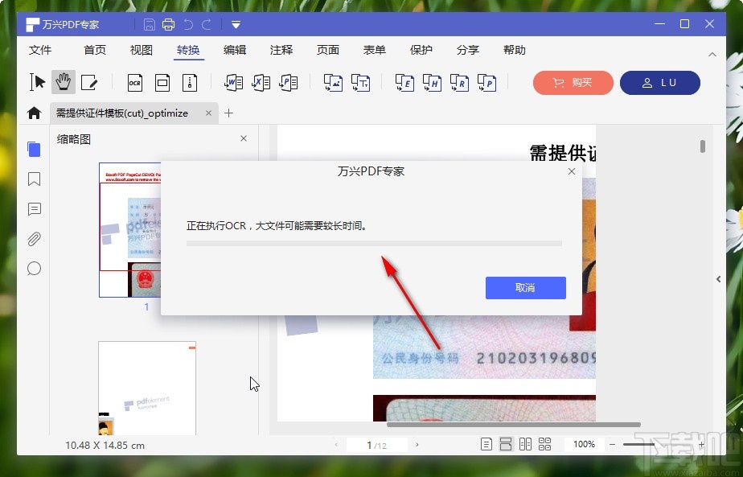Click the 购买 purchase button
Screen dimensions: 743x477
point(573,82)
